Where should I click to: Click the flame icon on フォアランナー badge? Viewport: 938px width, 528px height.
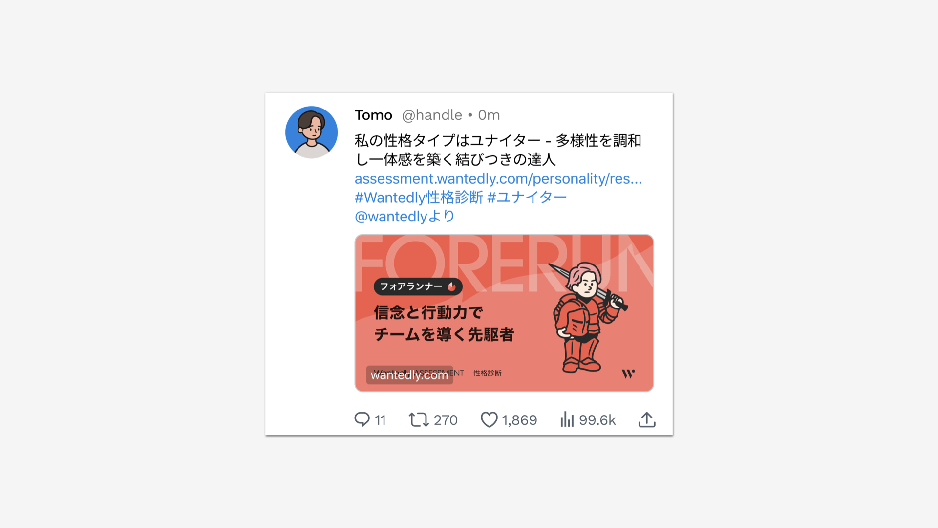pos(451,286)
